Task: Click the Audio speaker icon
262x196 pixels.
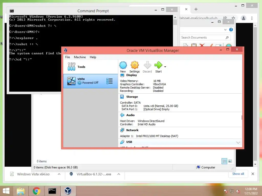Action: pyautogui.click(x=122, y=115)
